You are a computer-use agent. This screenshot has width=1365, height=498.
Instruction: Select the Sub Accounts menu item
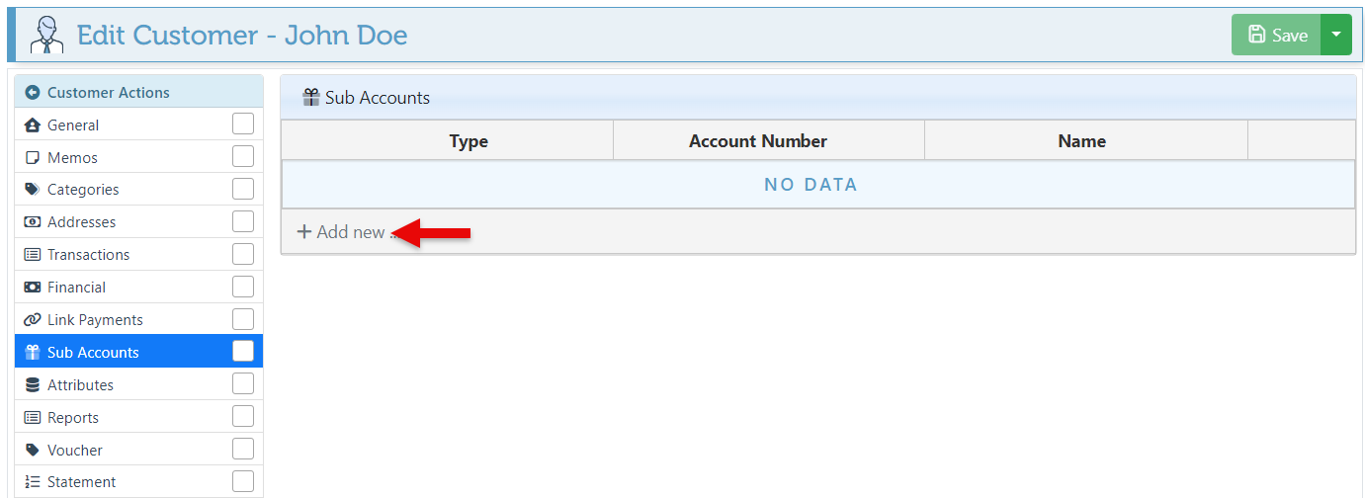93,353
